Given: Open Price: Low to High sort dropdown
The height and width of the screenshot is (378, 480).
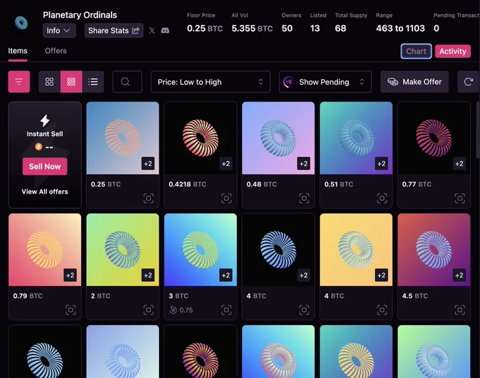Looking at the screenshot, I should (x=210, y=82).
